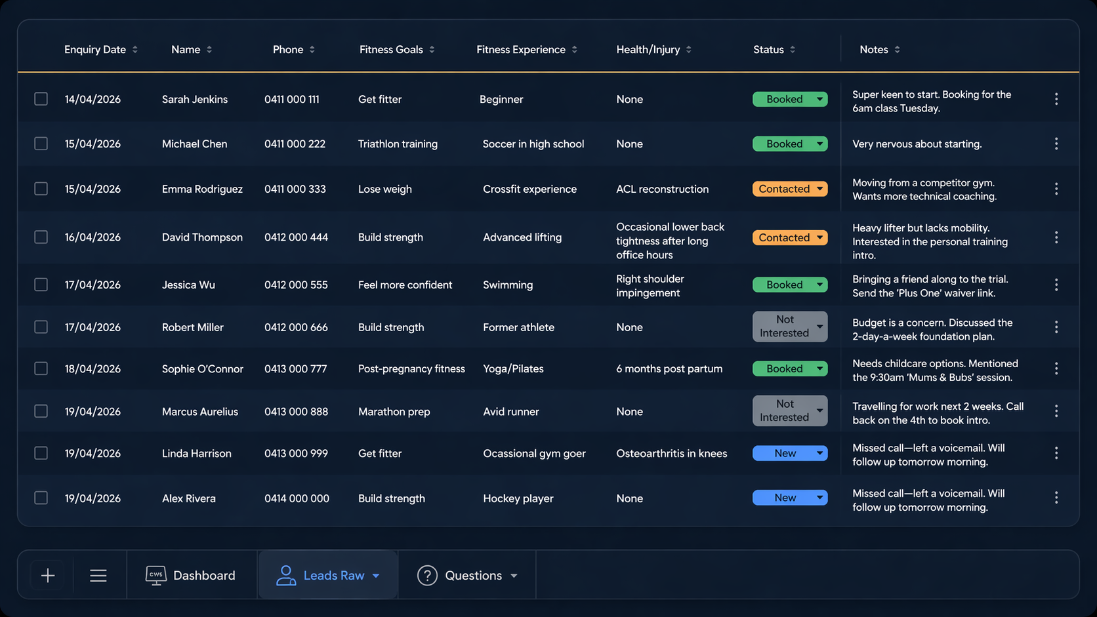Expand the Leads Raw tab arrow
The height and width of the screenshot is (617, 1097).
pos(376,576)
